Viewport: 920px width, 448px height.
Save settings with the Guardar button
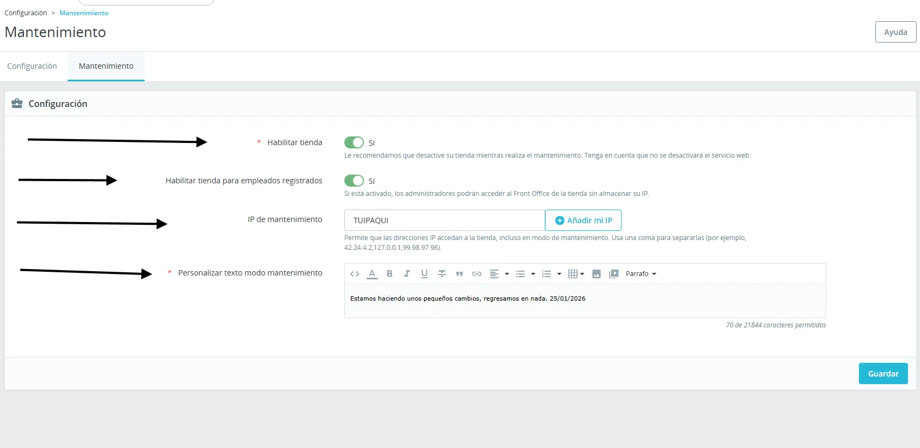tap(883, 374)
